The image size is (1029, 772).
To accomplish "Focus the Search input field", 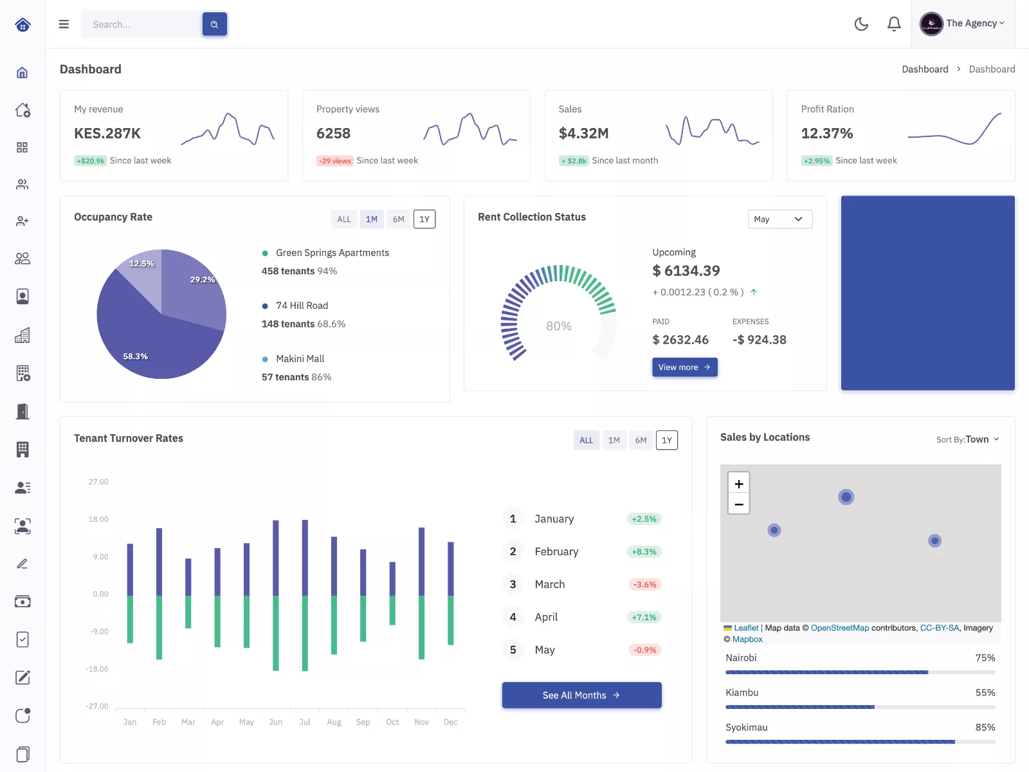I will [141, 24].
